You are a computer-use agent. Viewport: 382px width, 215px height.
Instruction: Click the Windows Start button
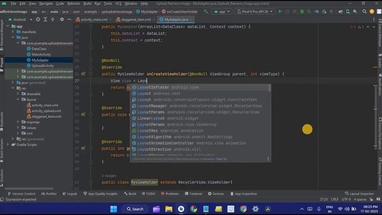point(113,209)
